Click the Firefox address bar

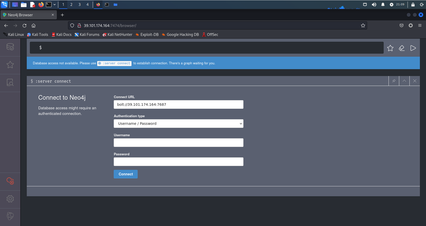coord(217,25)
